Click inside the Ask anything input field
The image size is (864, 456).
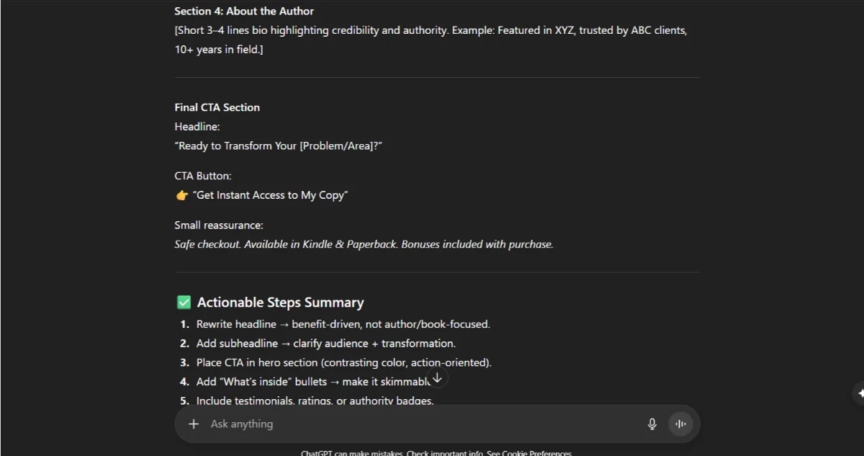[x=360, y=424]
